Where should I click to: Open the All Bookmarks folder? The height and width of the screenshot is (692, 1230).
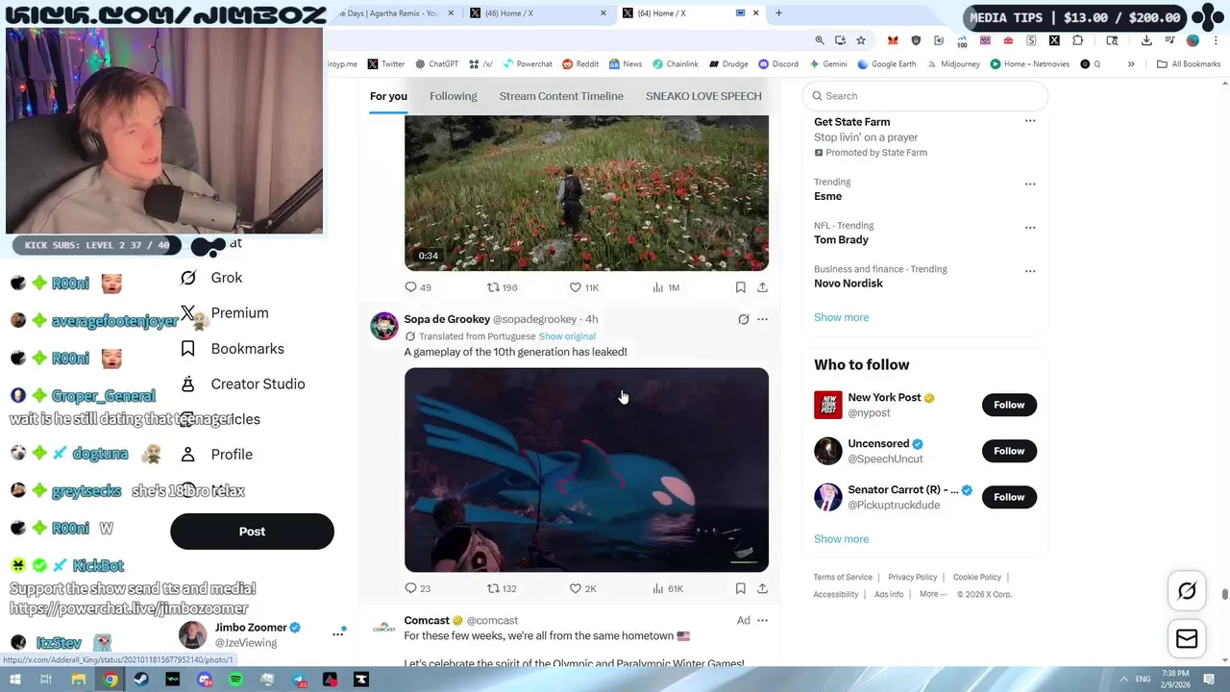pos(1189,64)
